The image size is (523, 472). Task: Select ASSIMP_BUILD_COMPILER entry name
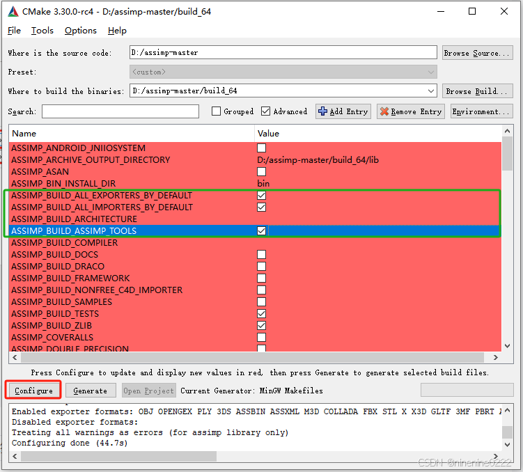pyautogui.click(x=64, y=243)
